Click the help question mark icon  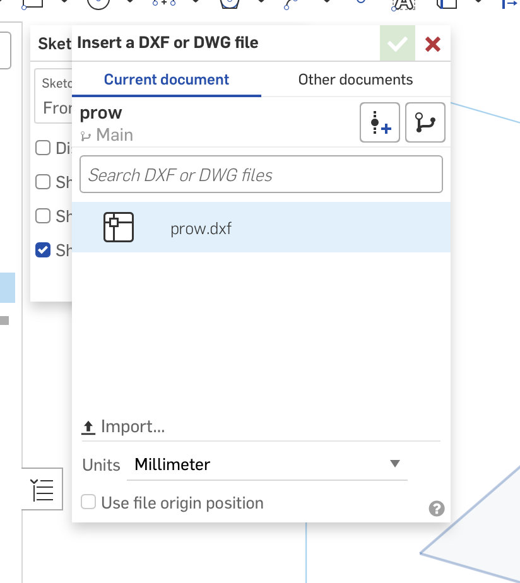click(436, 509)
